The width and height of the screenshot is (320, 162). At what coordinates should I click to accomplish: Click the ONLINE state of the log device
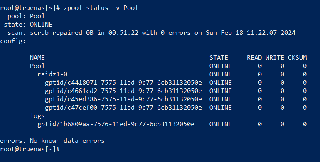(220, 124)
